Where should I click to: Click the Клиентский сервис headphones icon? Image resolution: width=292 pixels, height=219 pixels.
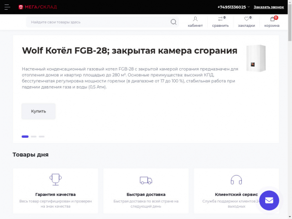pos(237,180)
